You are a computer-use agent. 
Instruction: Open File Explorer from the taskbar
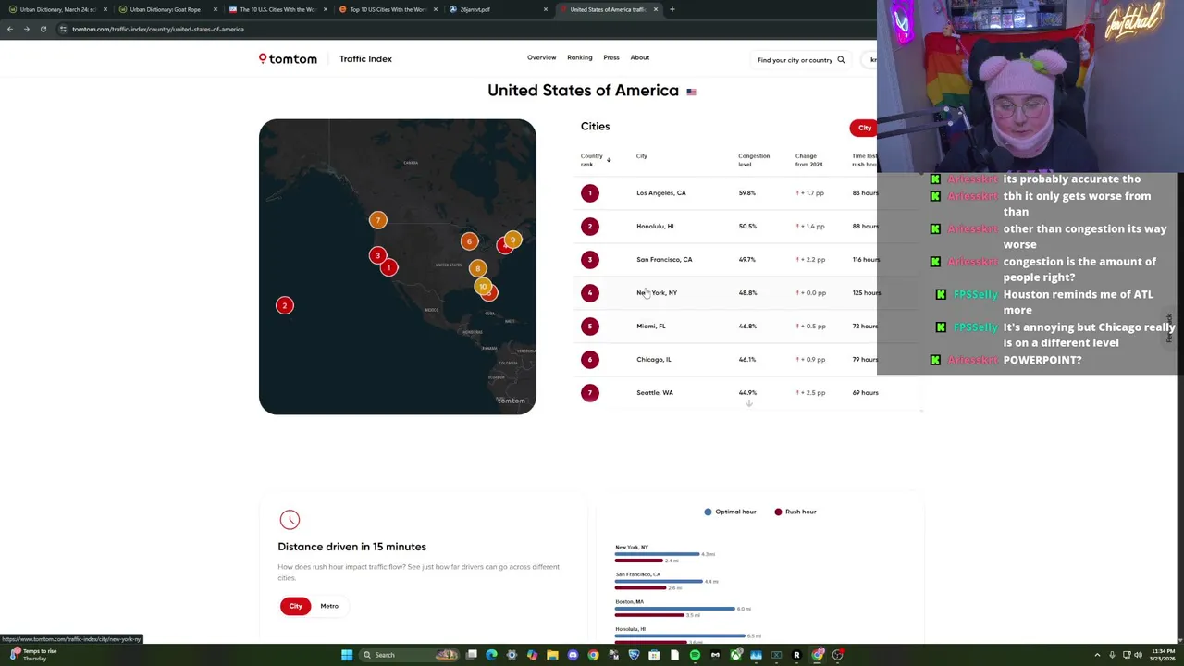click(x=552, y=655)
